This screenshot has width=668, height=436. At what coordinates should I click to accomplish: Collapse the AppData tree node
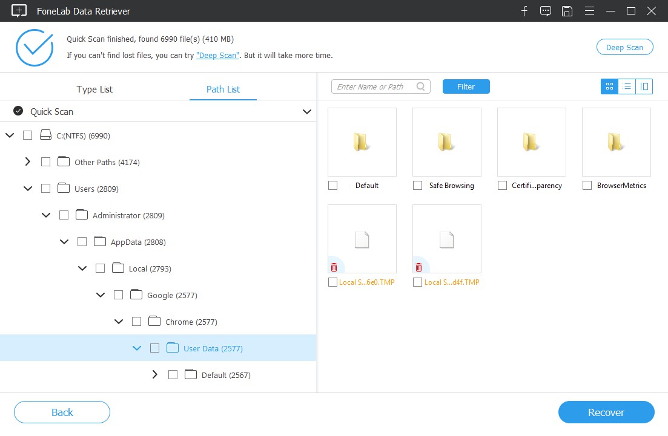(64, 242)
